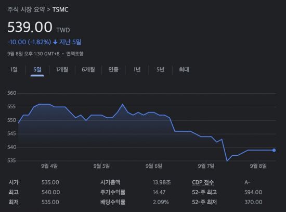Click the current price dot on chart
286x212 pixels.
(274, 150)
